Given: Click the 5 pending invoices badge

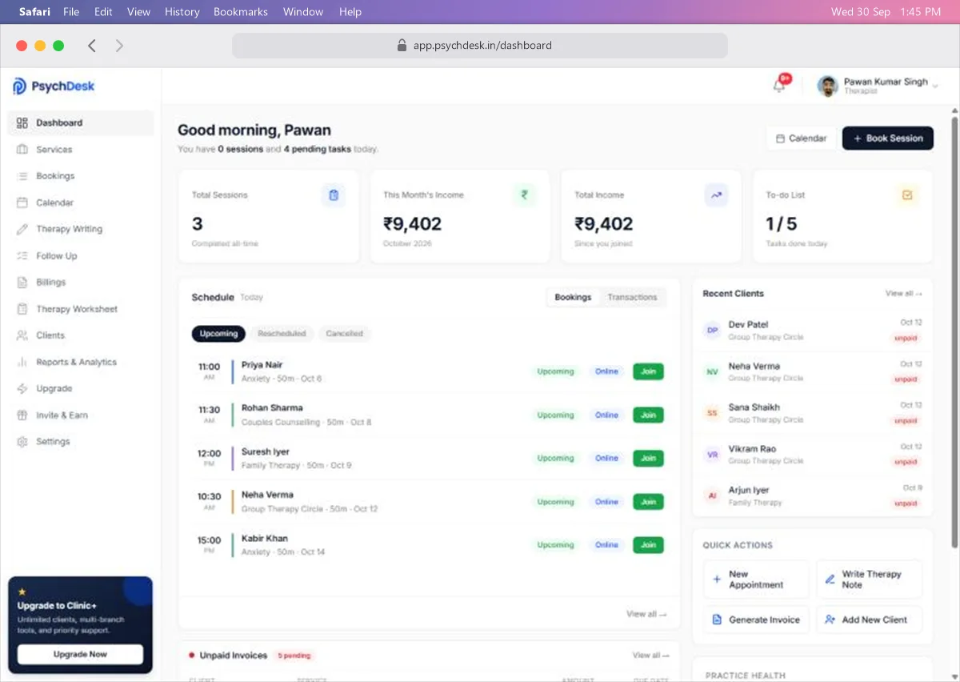Looking at the screenshot, I should tap(294, 656).
